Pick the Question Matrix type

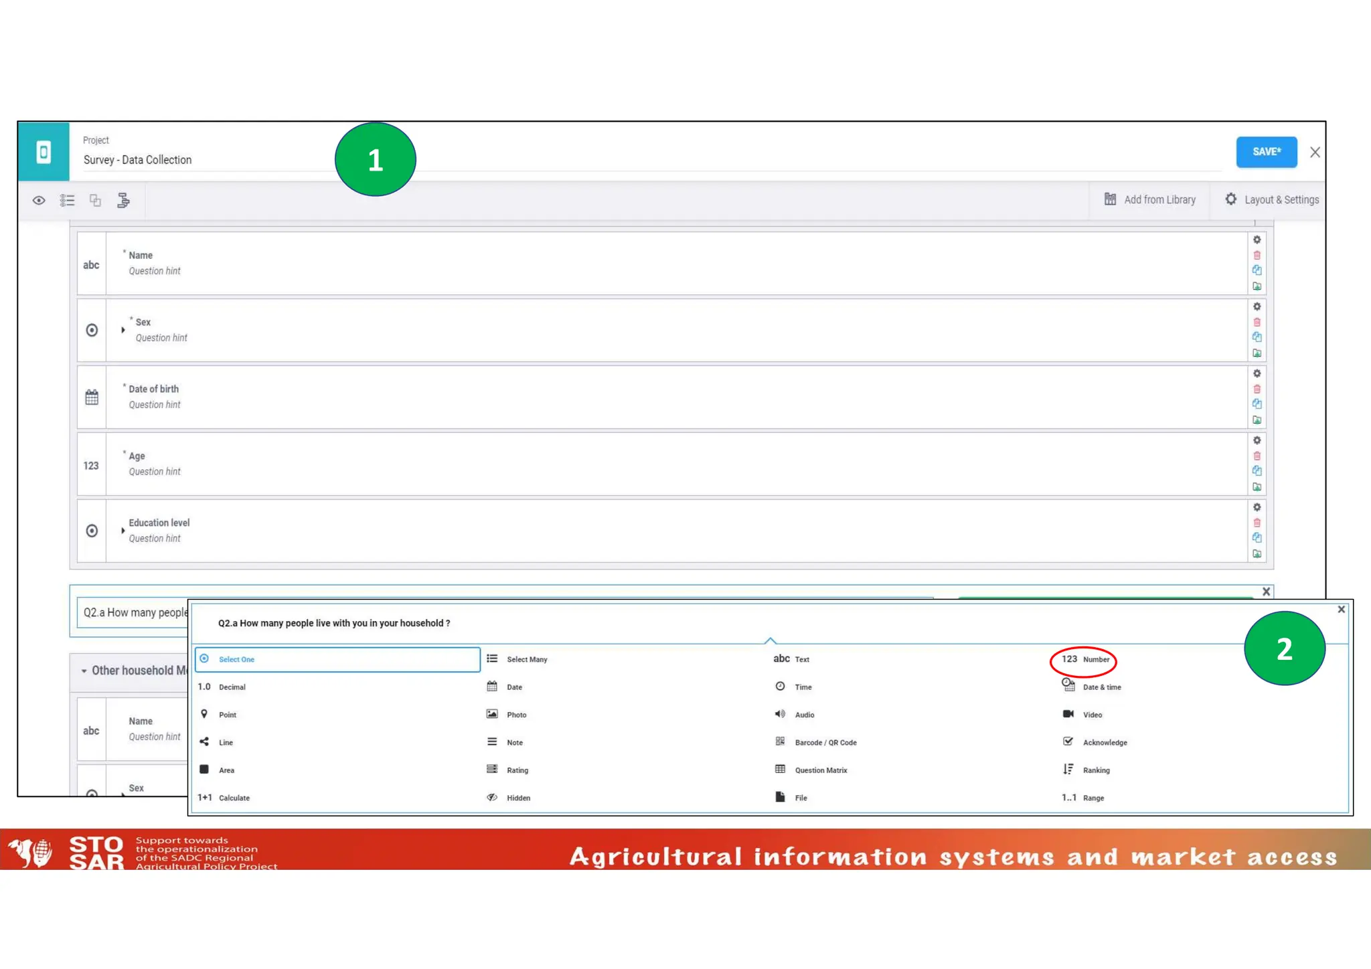pyautogui.click(x=820, y=770)
